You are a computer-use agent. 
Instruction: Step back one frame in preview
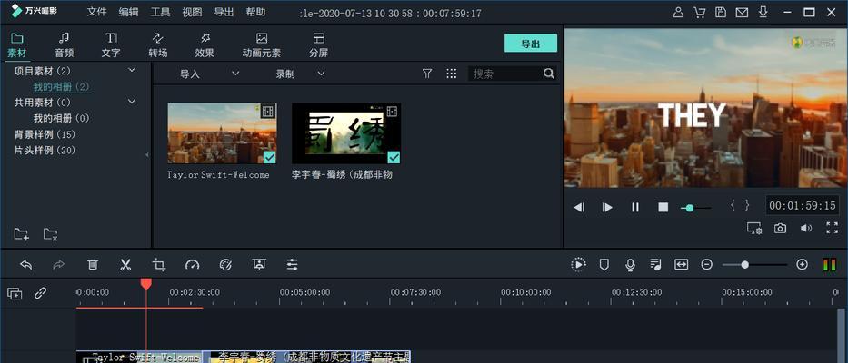(579, 208)
